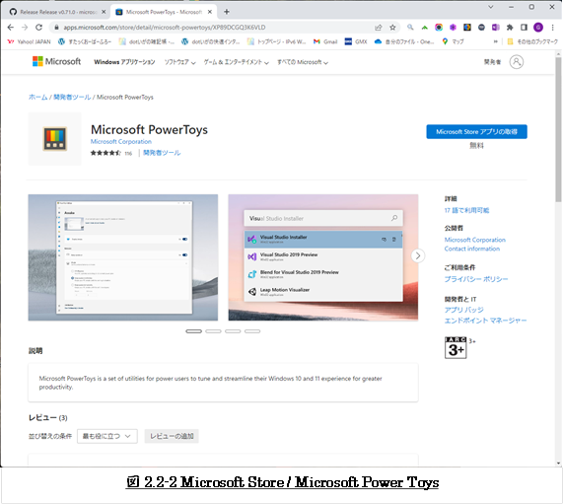Click 開発者ツール category link beside rating

point(162,153)
